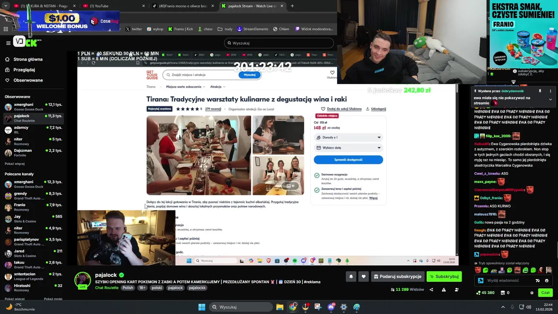Click the pin icon on pinned message
The height and width of the screenshot is (314, 558).
(x=540, y=91)
